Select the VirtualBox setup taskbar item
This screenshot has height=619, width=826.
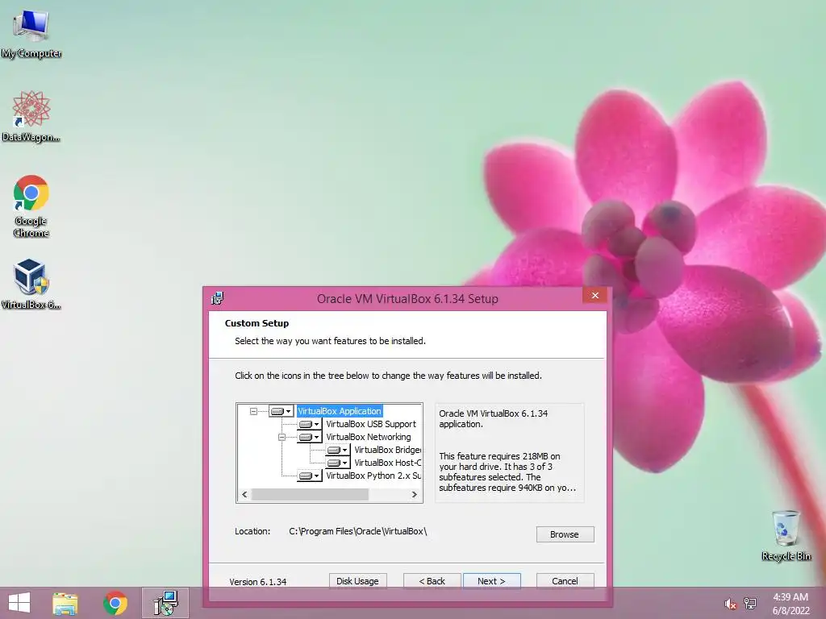pos(165,603)
